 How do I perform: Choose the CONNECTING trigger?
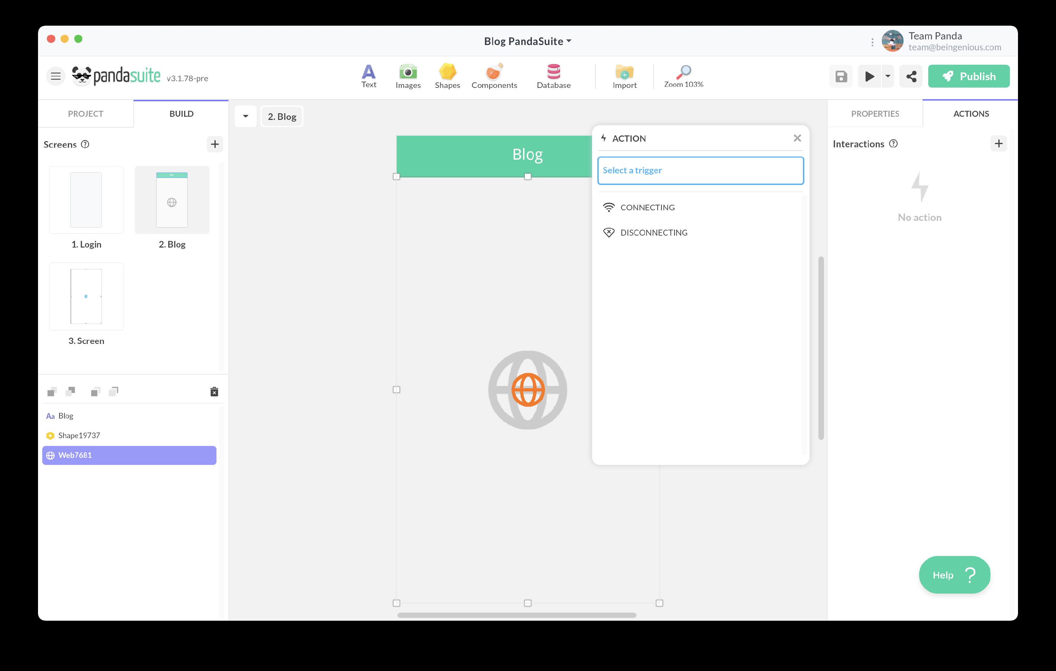647,207
